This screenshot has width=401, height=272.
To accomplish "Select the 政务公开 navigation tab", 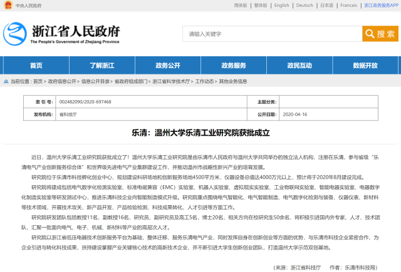I will (167, 66).
